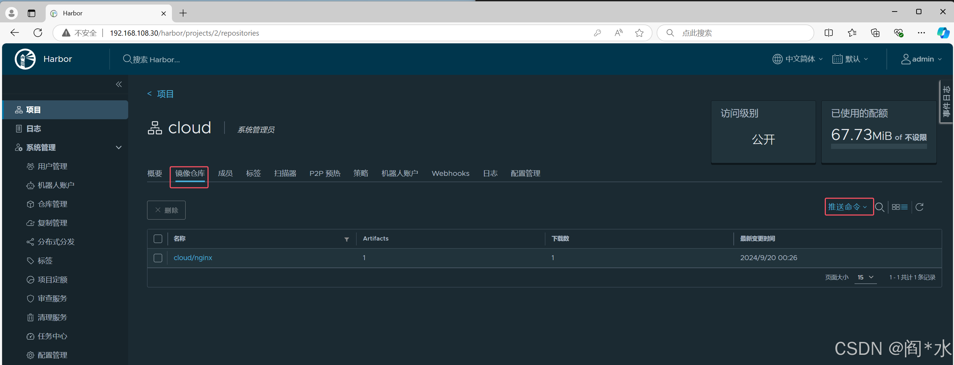Close the Harbor browser tab

pos(164,13)
